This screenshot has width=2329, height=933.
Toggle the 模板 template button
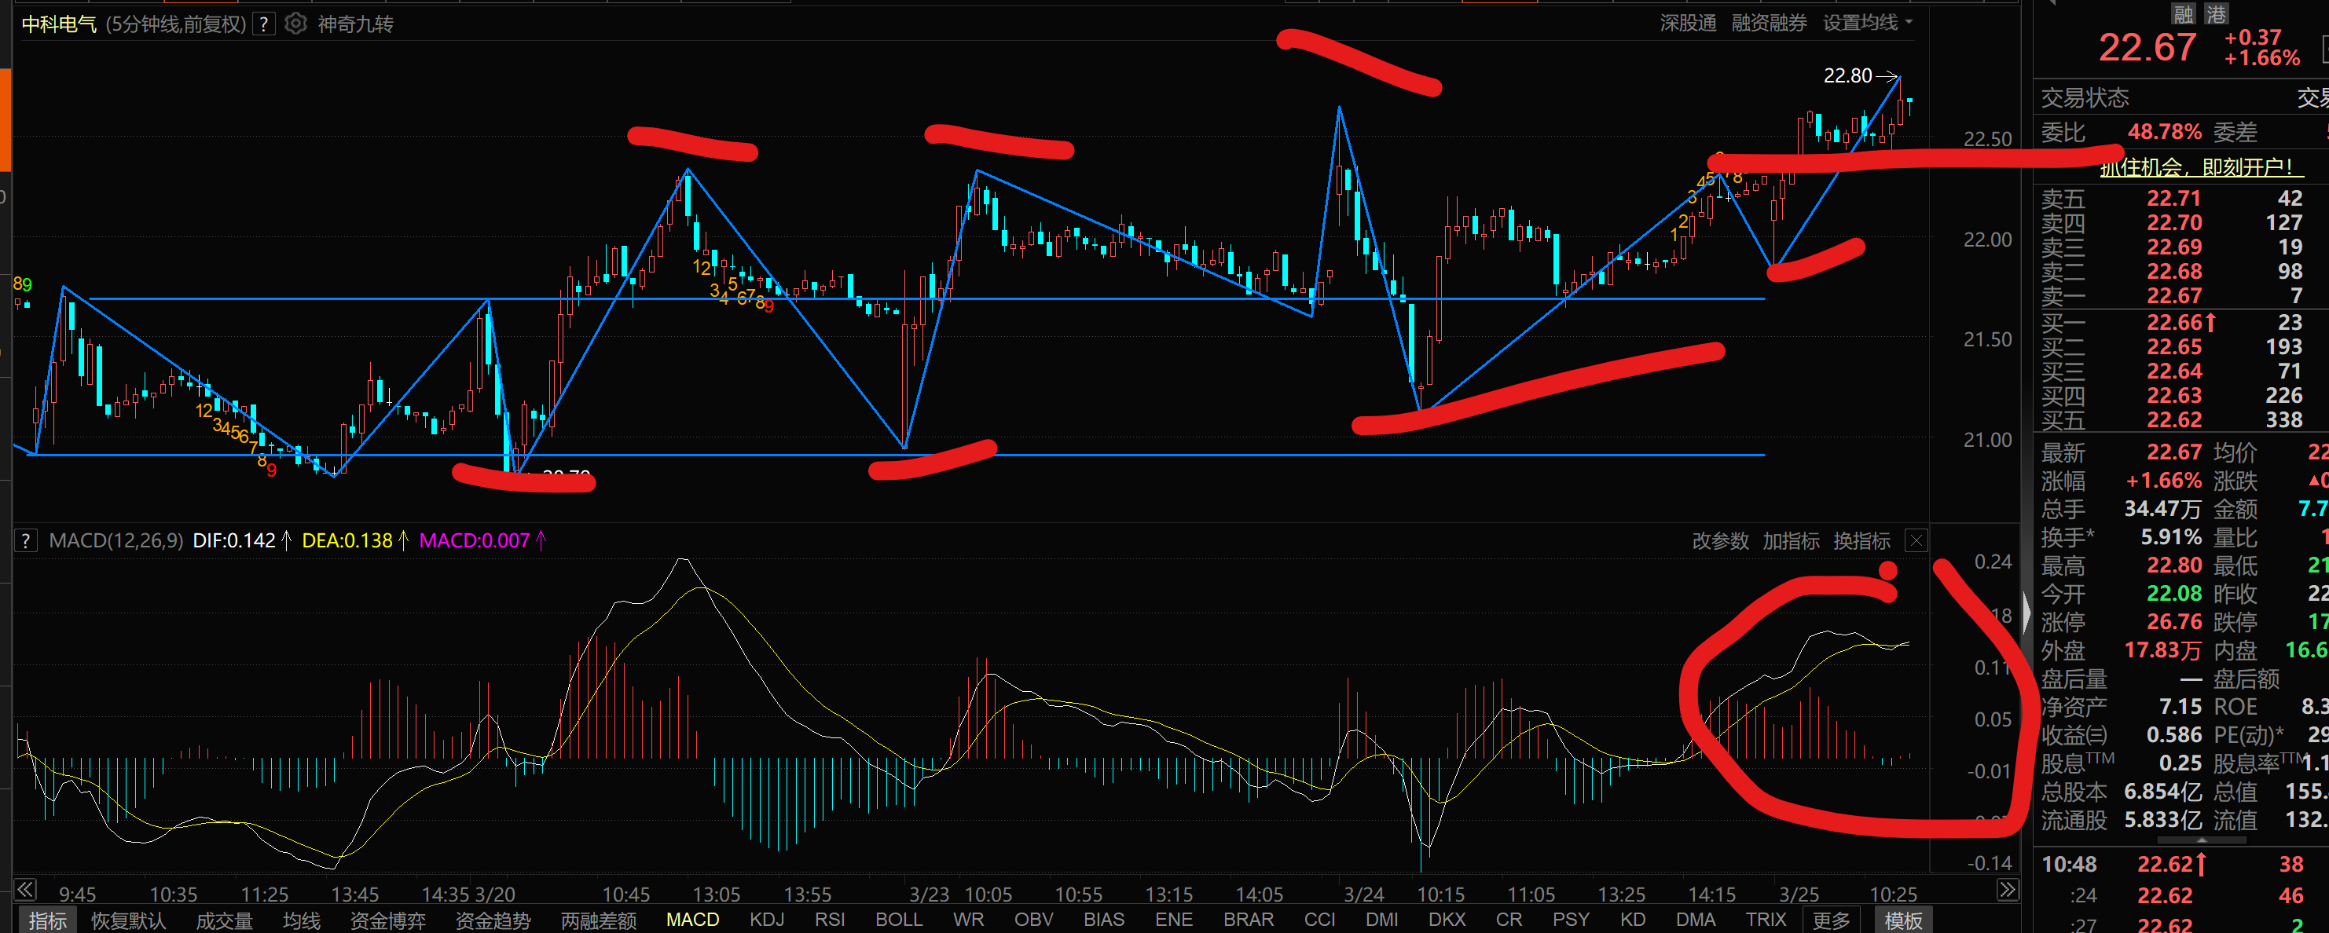tap(1903, 920)
